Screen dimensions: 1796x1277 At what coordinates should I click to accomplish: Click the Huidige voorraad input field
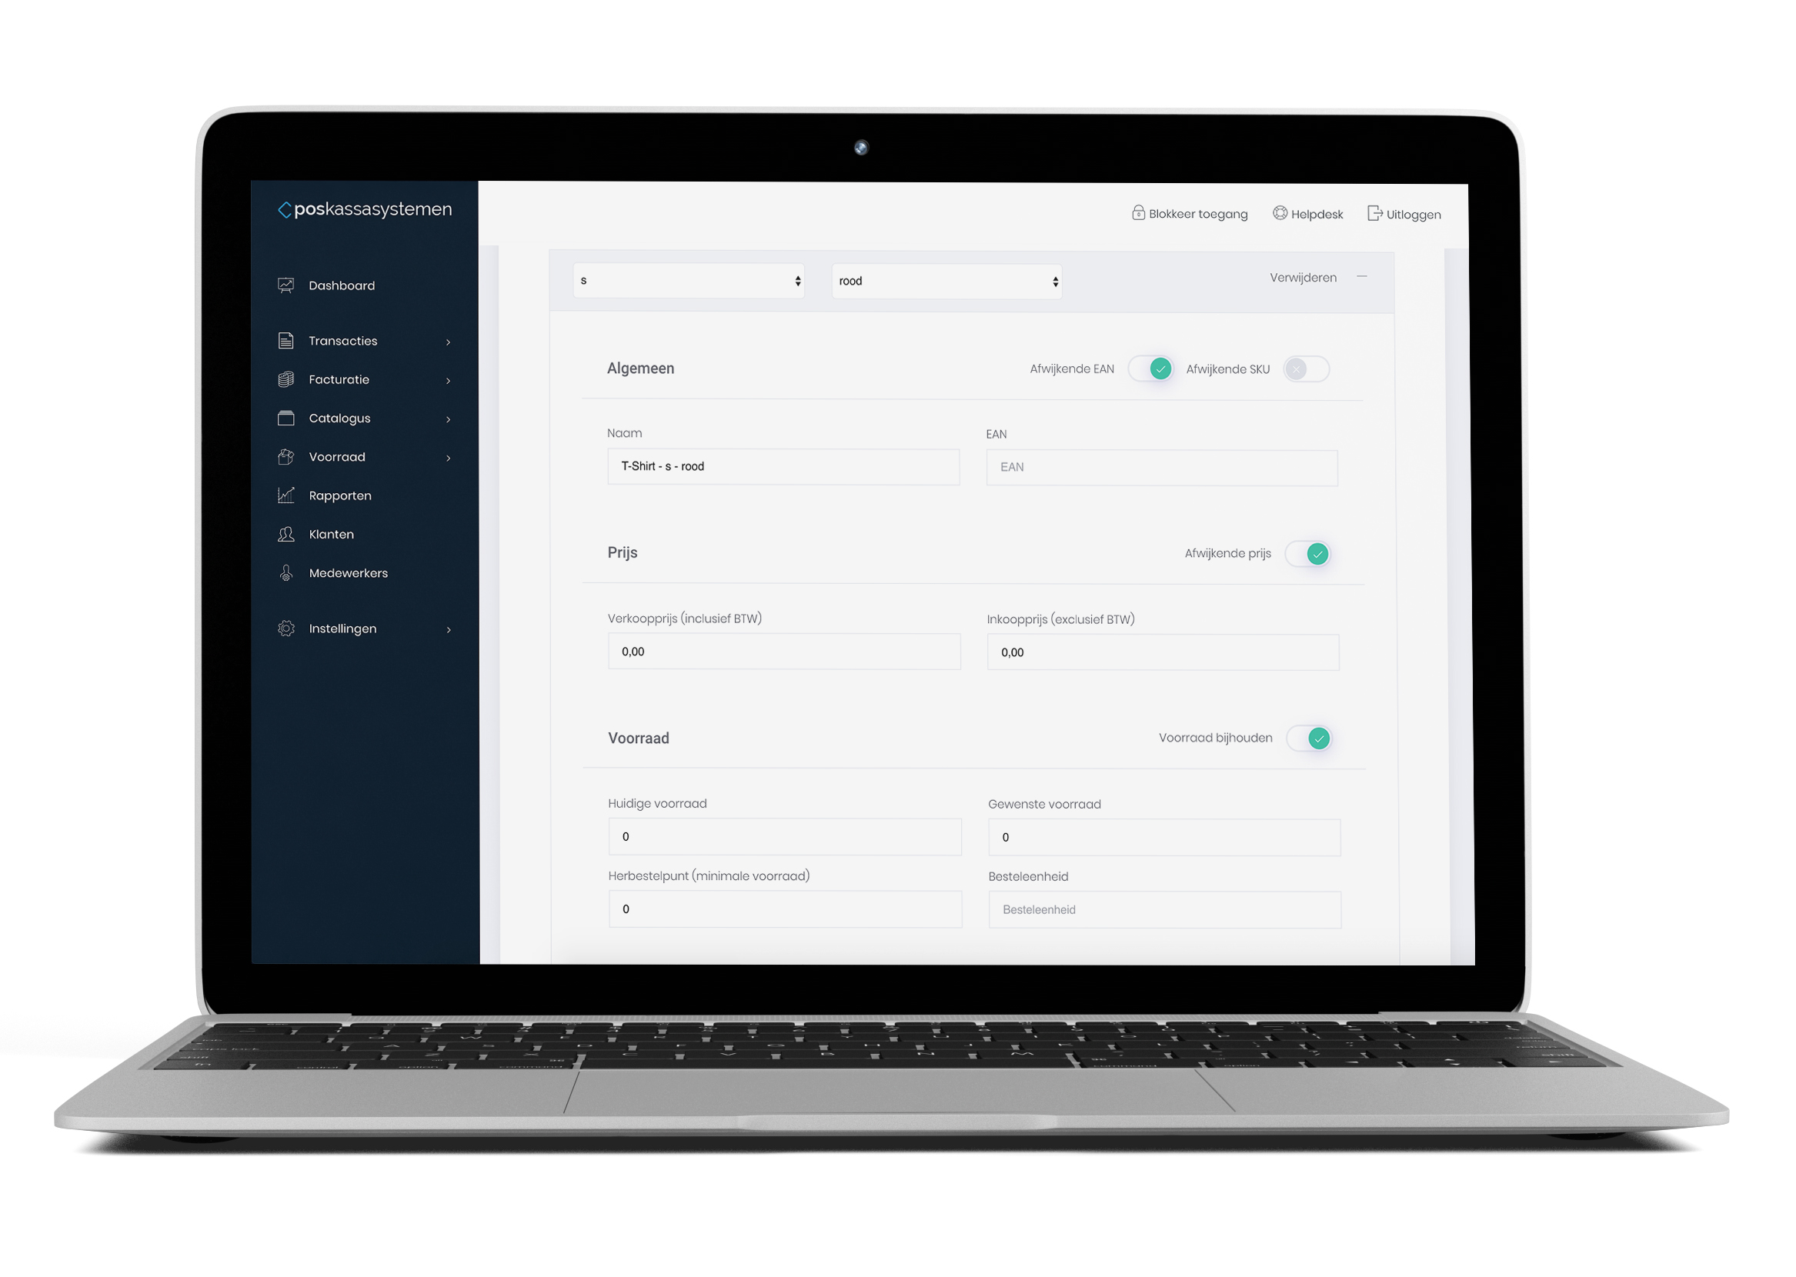(781, 836)
